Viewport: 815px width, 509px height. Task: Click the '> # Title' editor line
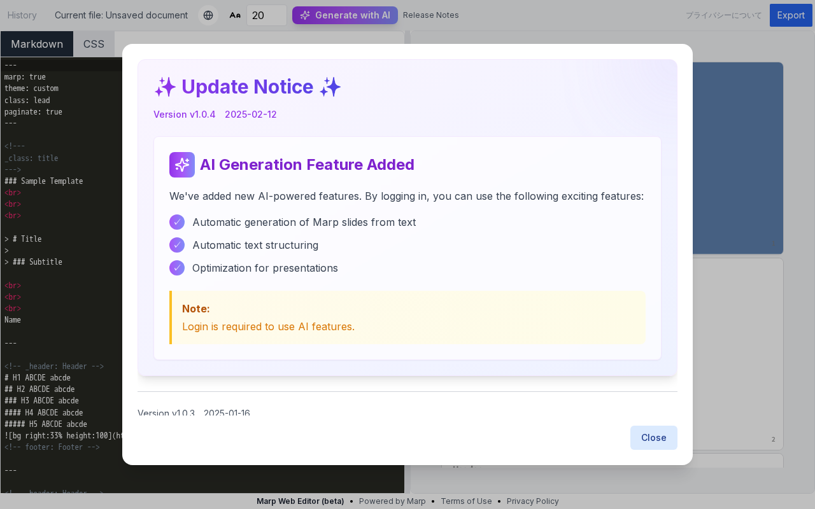coord(23,239)
